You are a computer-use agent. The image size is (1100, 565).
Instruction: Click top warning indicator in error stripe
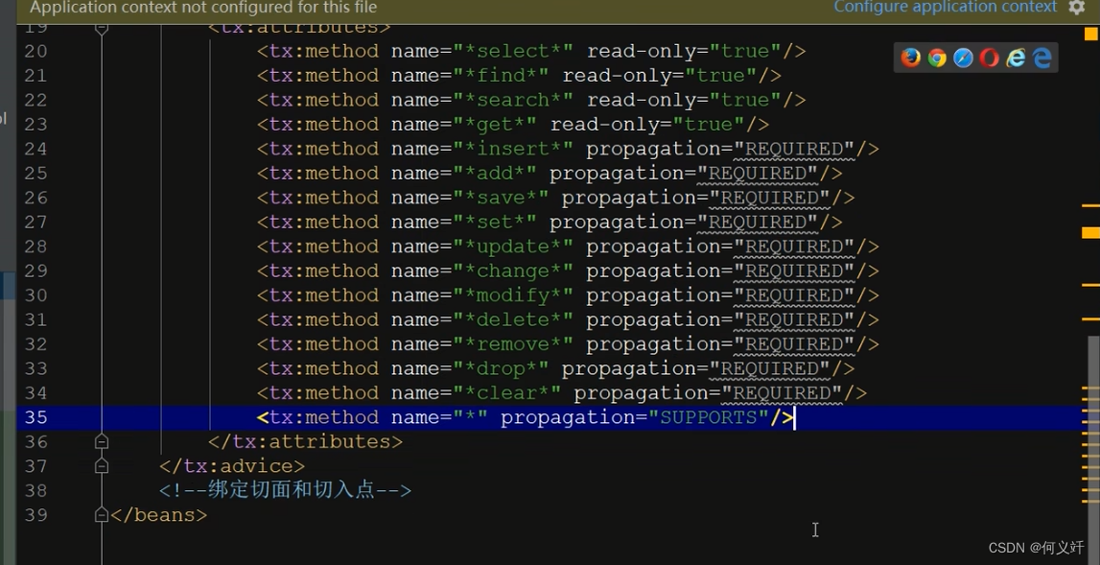click(1090, 34)
